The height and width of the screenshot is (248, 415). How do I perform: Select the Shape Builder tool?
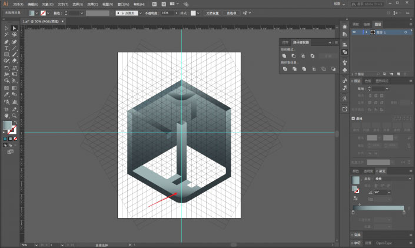click(x=6, y=81)
